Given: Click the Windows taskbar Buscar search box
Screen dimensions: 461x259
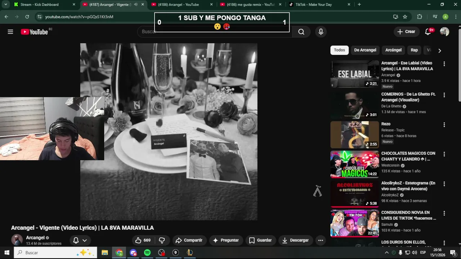Looking at the screenshot, I should (55, 253).
